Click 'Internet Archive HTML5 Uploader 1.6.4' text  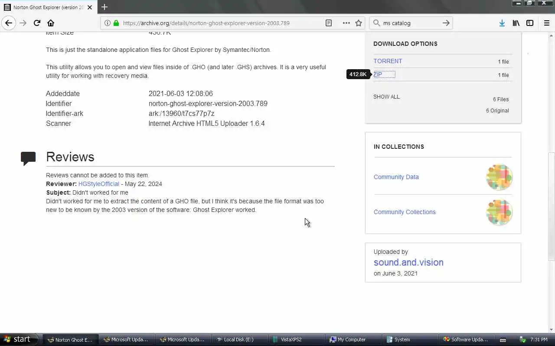[x=206, y=123]
